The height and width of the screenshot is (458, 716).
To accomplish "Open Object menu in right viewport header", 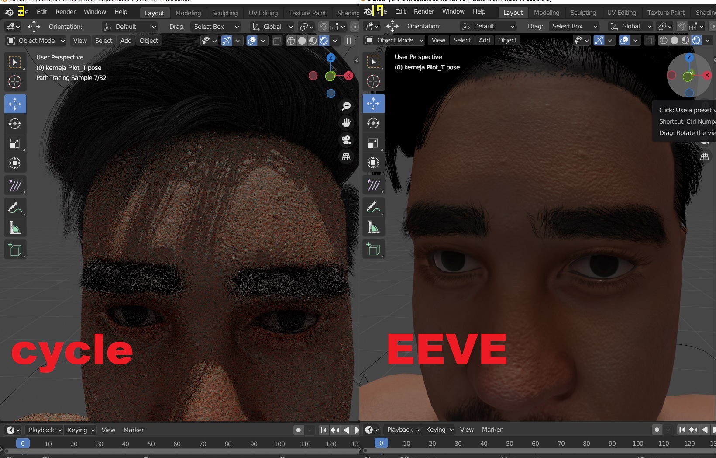I will (507, 40).
